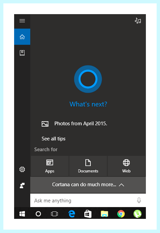Search the Web button

click(x=126, y=166)
